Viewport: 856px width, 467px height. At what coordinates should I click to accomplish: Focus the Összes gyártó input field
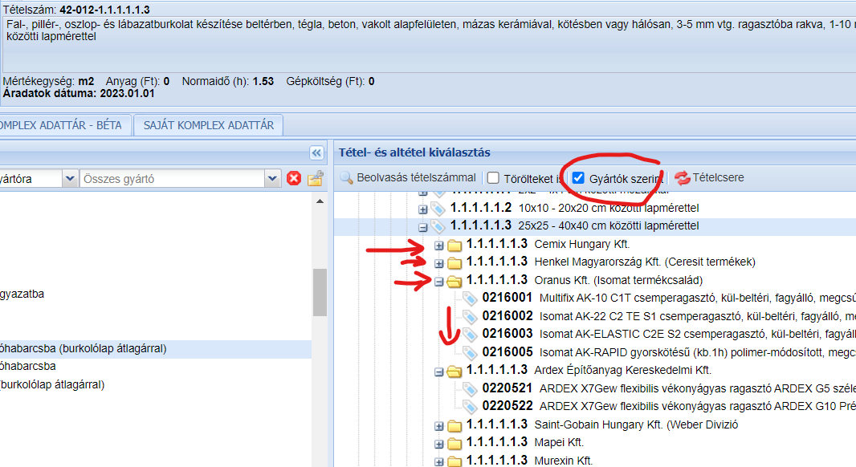[x=173, y=178]
